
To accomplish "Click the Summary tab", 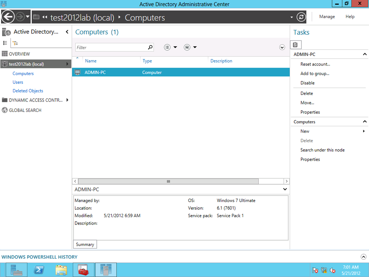I will click(85, 244).
